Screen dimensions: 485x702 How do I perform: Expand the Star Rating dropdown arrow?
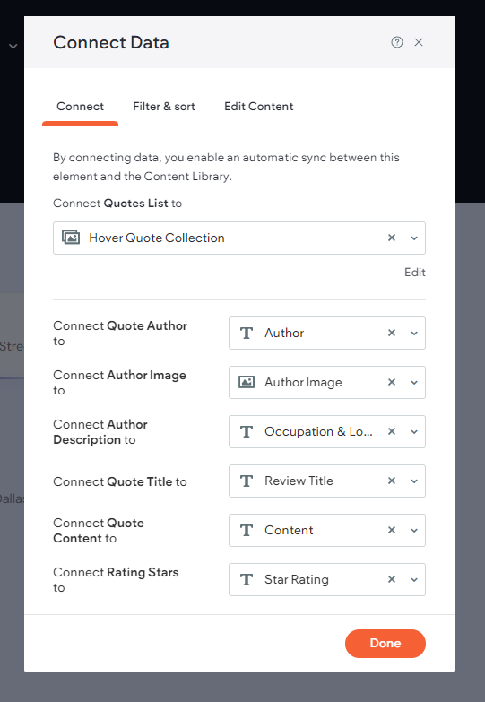click(x=414, y=579)
